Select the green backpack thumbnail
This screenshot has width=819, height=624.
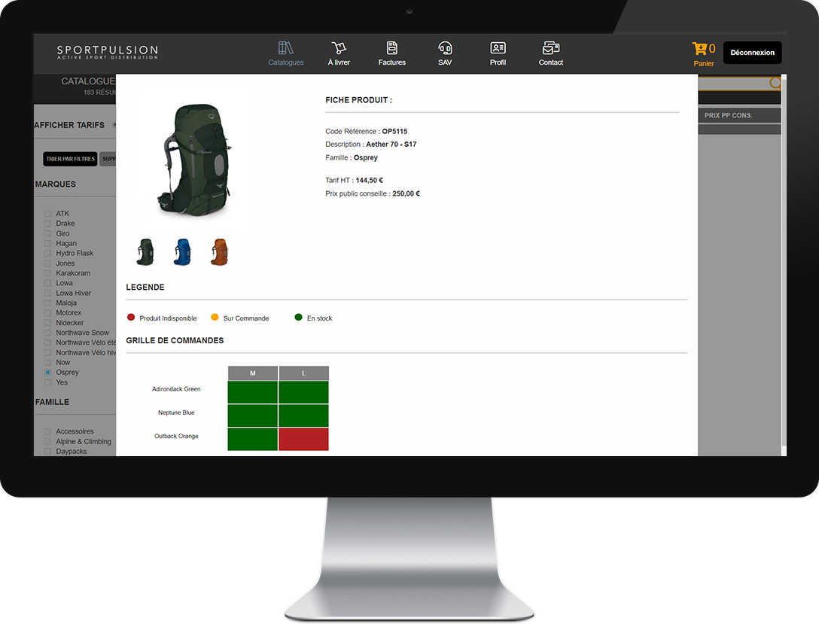point(145,251)
